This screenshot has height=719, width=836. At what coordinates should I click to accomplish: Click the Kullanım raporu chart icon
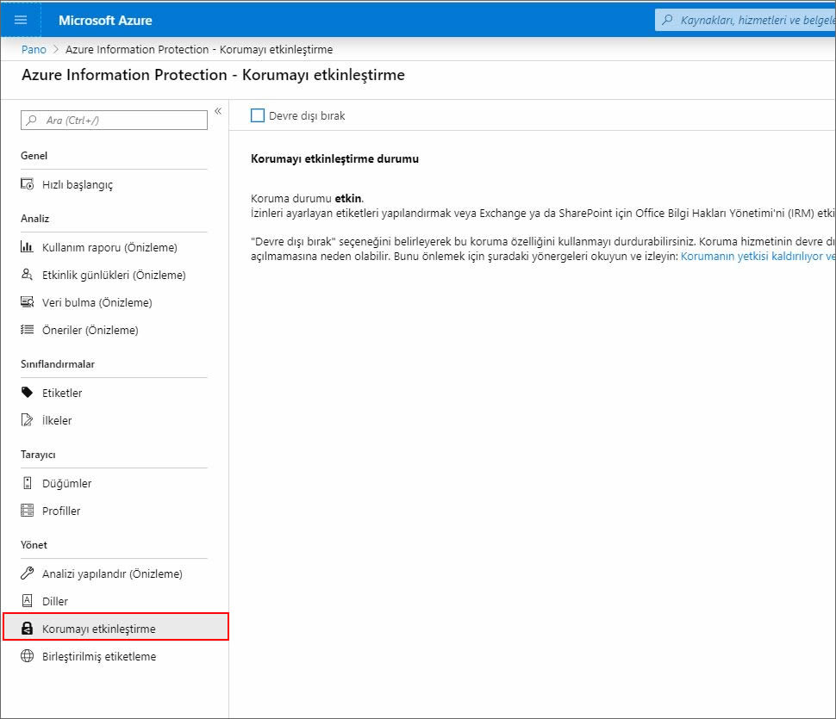coord(28,247)
